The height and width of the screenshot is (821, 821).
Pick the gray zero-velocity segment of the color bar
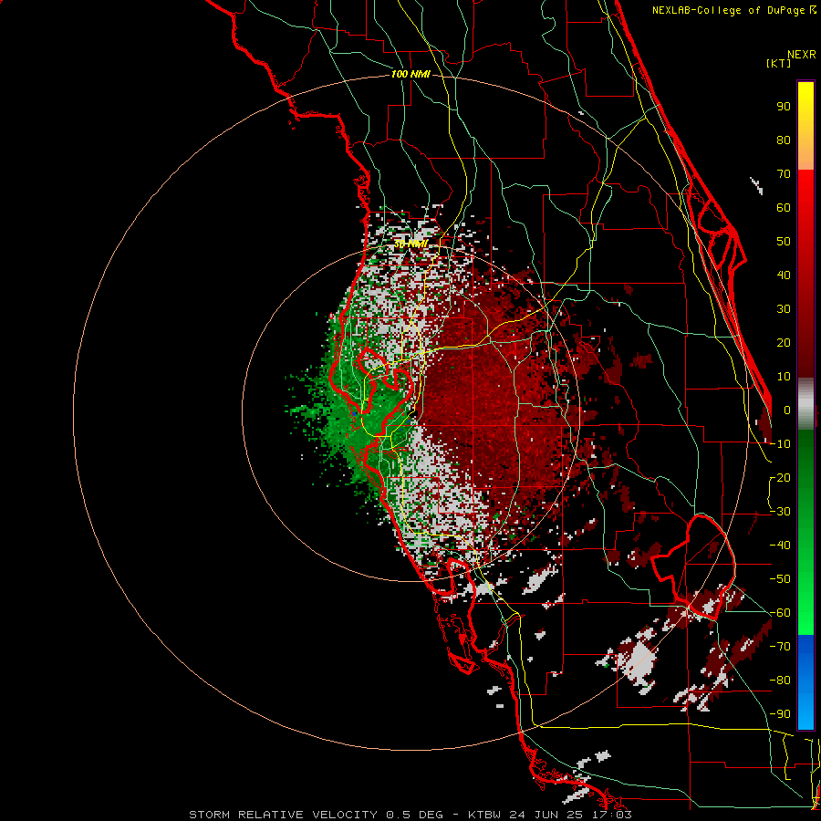(805, 404)
